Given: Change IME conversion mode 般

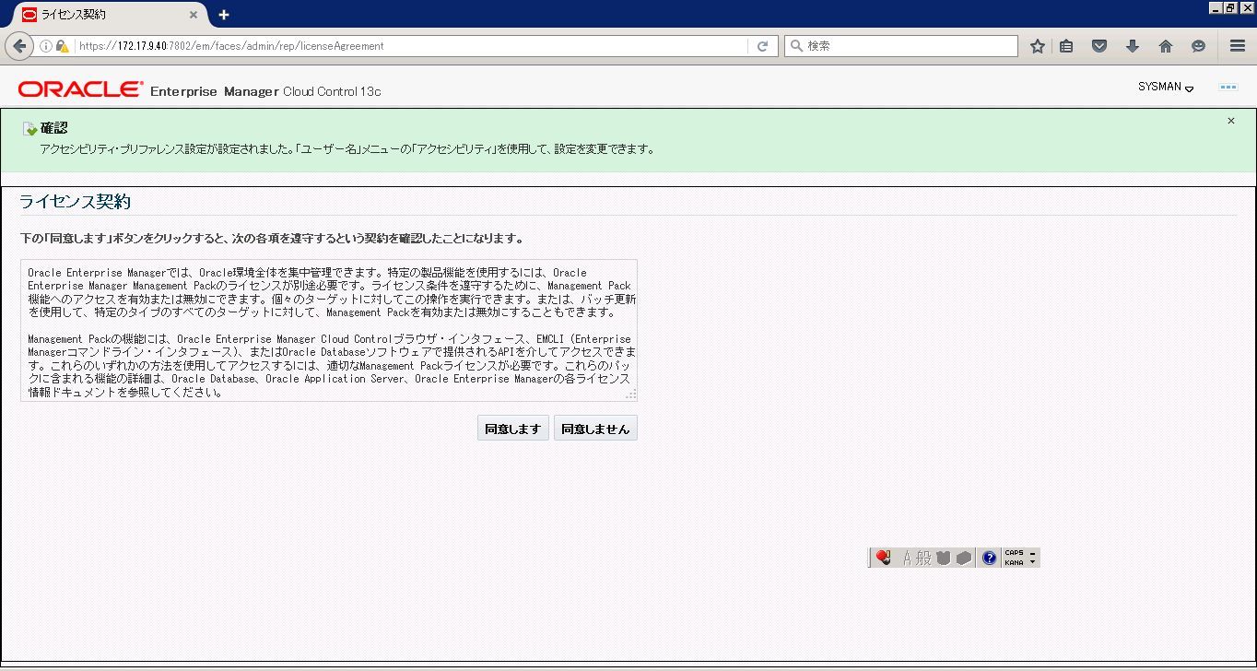Looking at the screenshot, I should [923, 558].
